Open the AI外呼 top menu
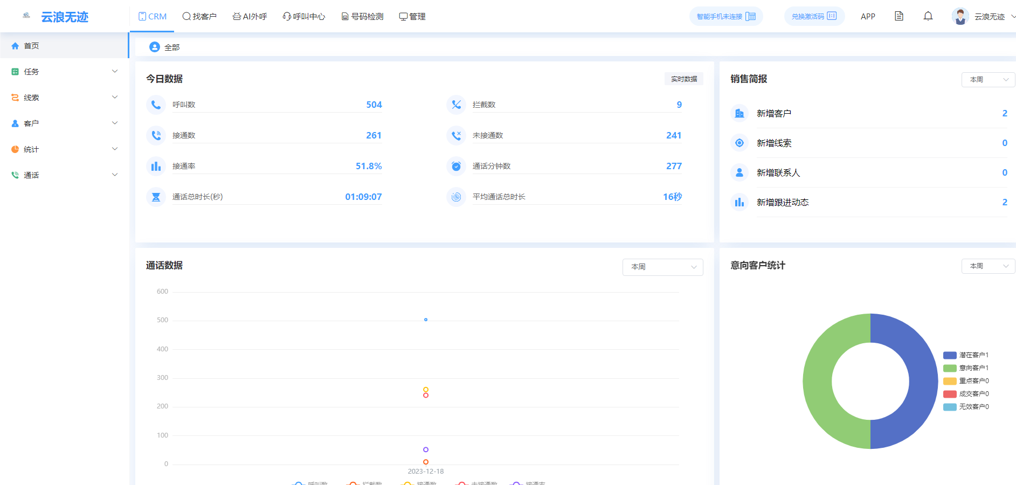The width and height of the screenshot is (1016, 485). [x=250, y=17]
